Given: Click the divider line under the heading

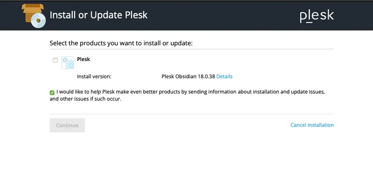Looking at the screenshot, I should pyautogui.click(x=192, y=49).
